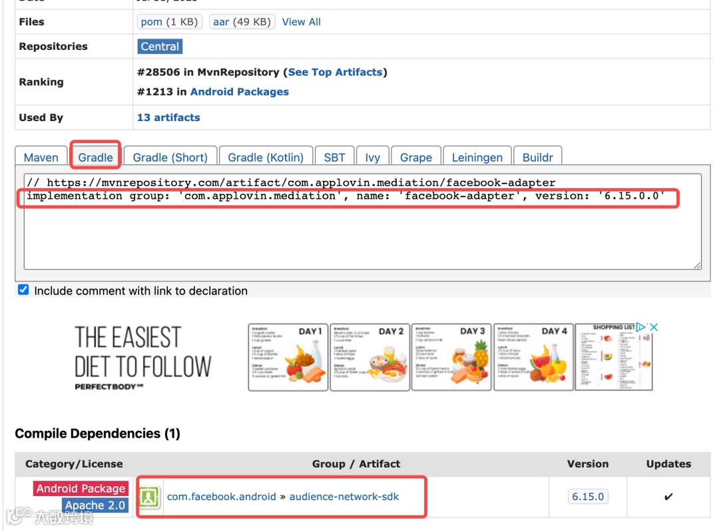The width and height of the screenshot is (719, 530).
Task: Click the Updates column header
Action: [x=668, y=464]
